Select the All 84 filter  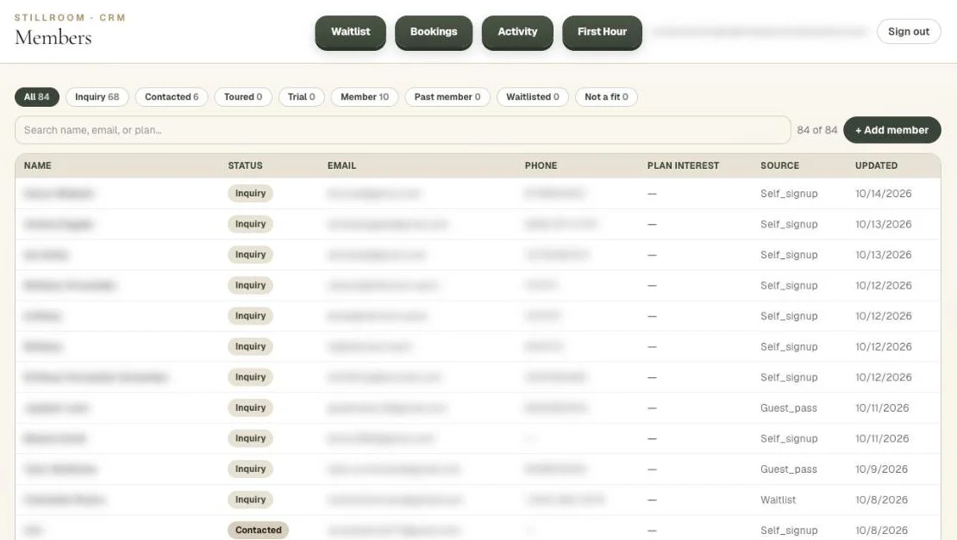36,97
